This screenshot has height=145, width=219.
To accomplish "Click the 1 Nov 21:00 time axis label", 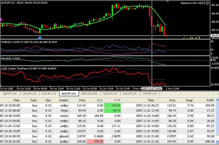I will 172,89.
